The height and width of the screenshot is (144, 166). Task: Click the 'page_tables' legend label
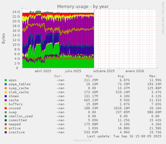click(x=20, y=84)
